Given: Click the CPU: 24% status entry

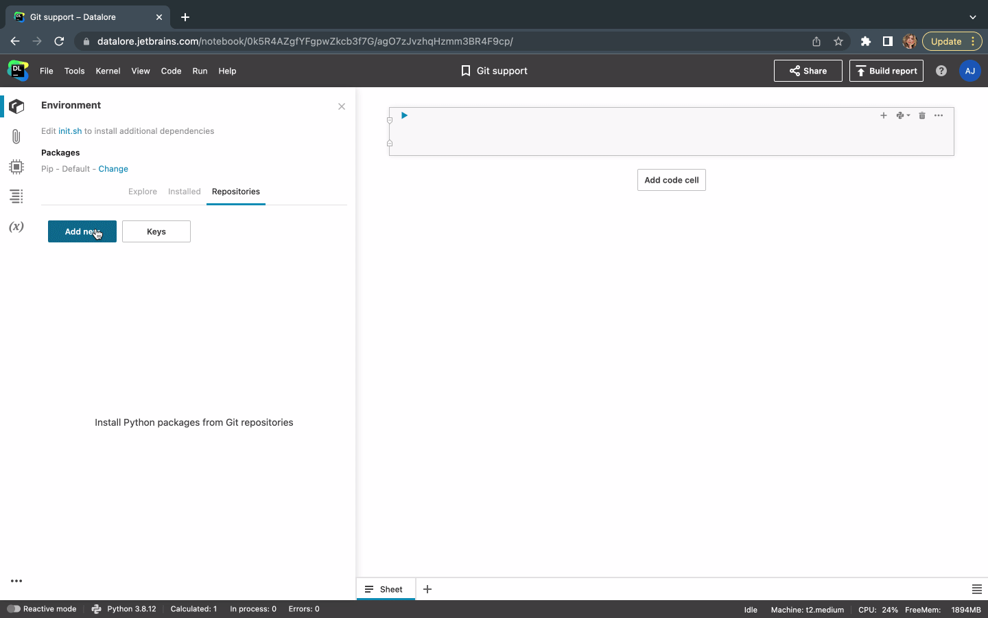Looking at the screenshot, I should coord(878,610).
